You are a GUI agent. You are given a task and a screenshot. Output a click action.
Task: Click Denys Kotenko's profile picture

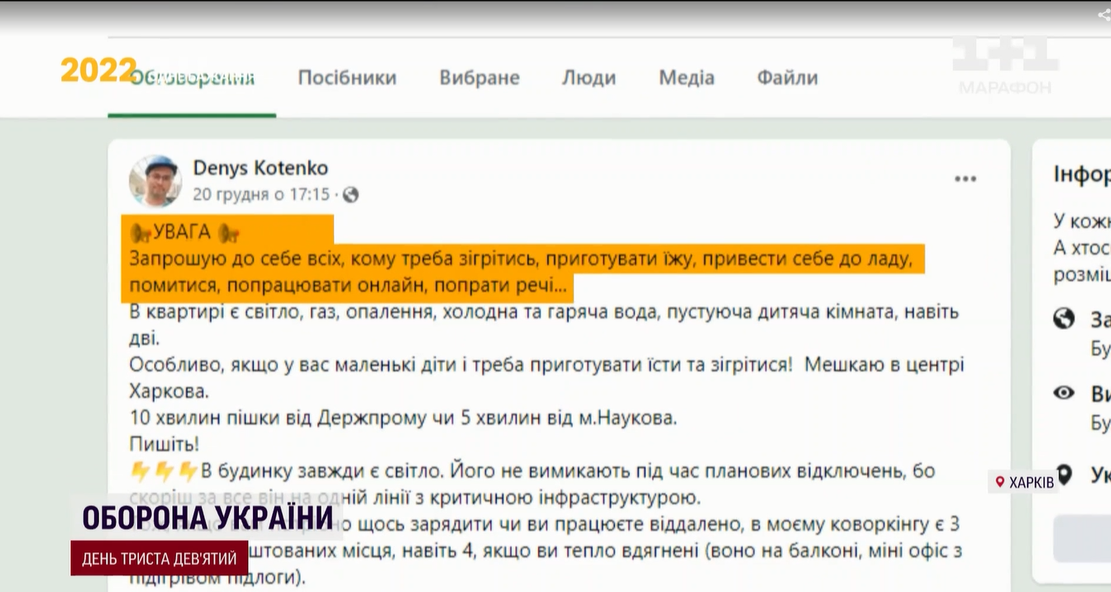[155, 180]
